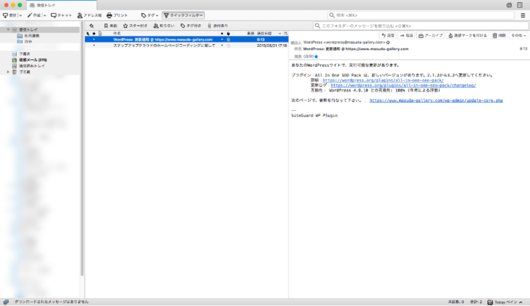Viewport: 530px width, 306px height.
Task: Open the アドレス帳 (Address Book)
Action: 89,15
